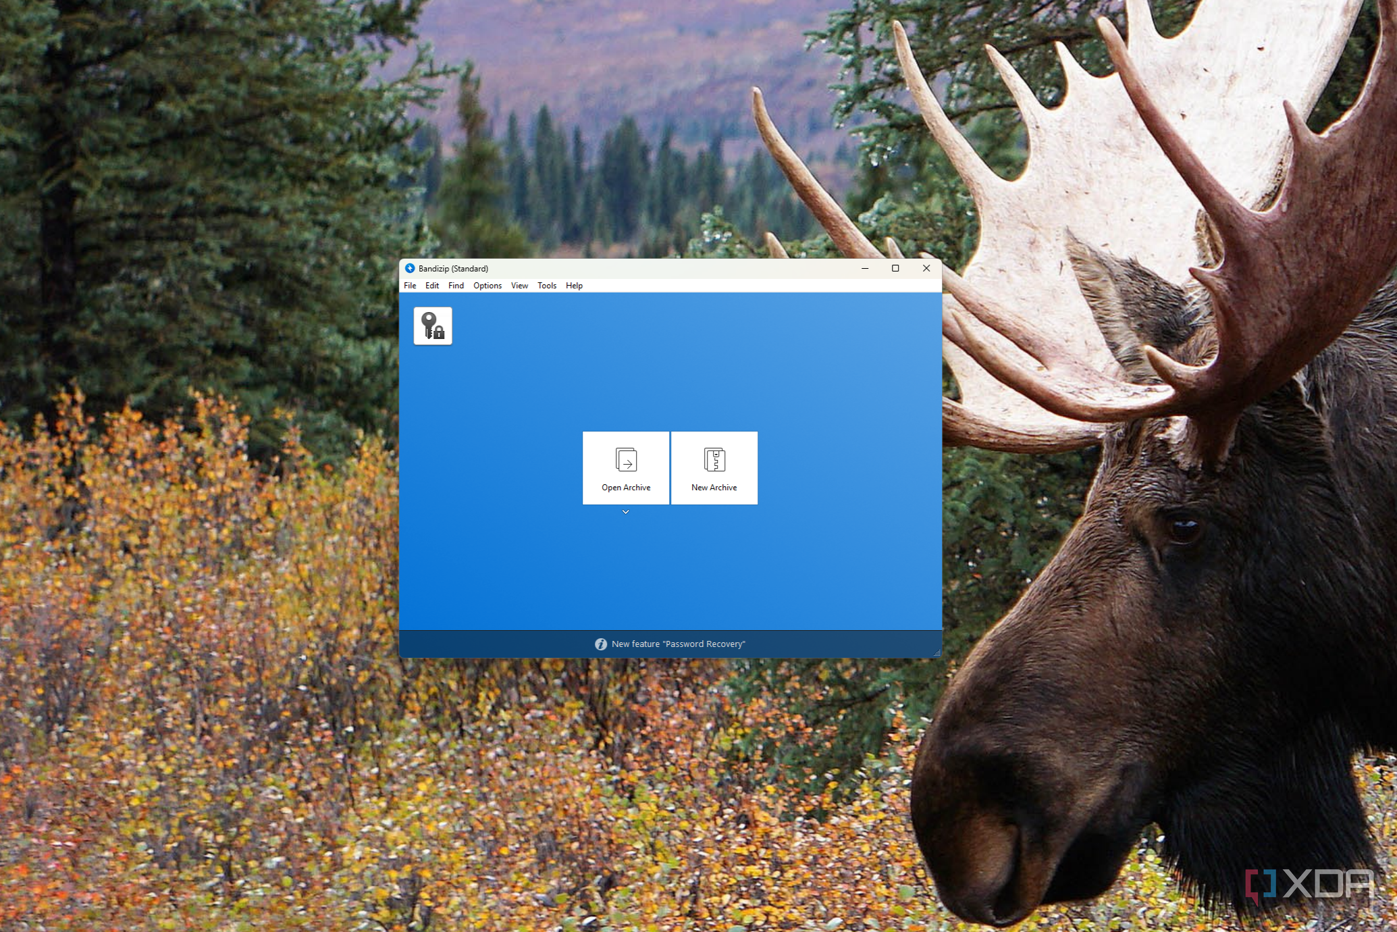Open the Tools menu
Screen dimensions: 1397x932
[547, 286]
